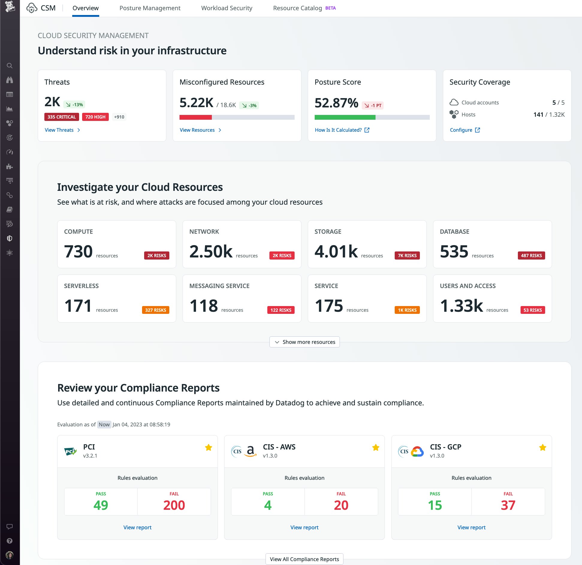
Task: Click the Posture Score progress bar
Action: tap(372, 117)
